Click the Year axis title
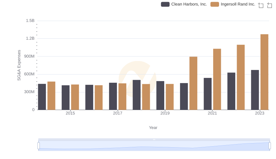This screenshot has height=159, width=276. pos(153,128)
